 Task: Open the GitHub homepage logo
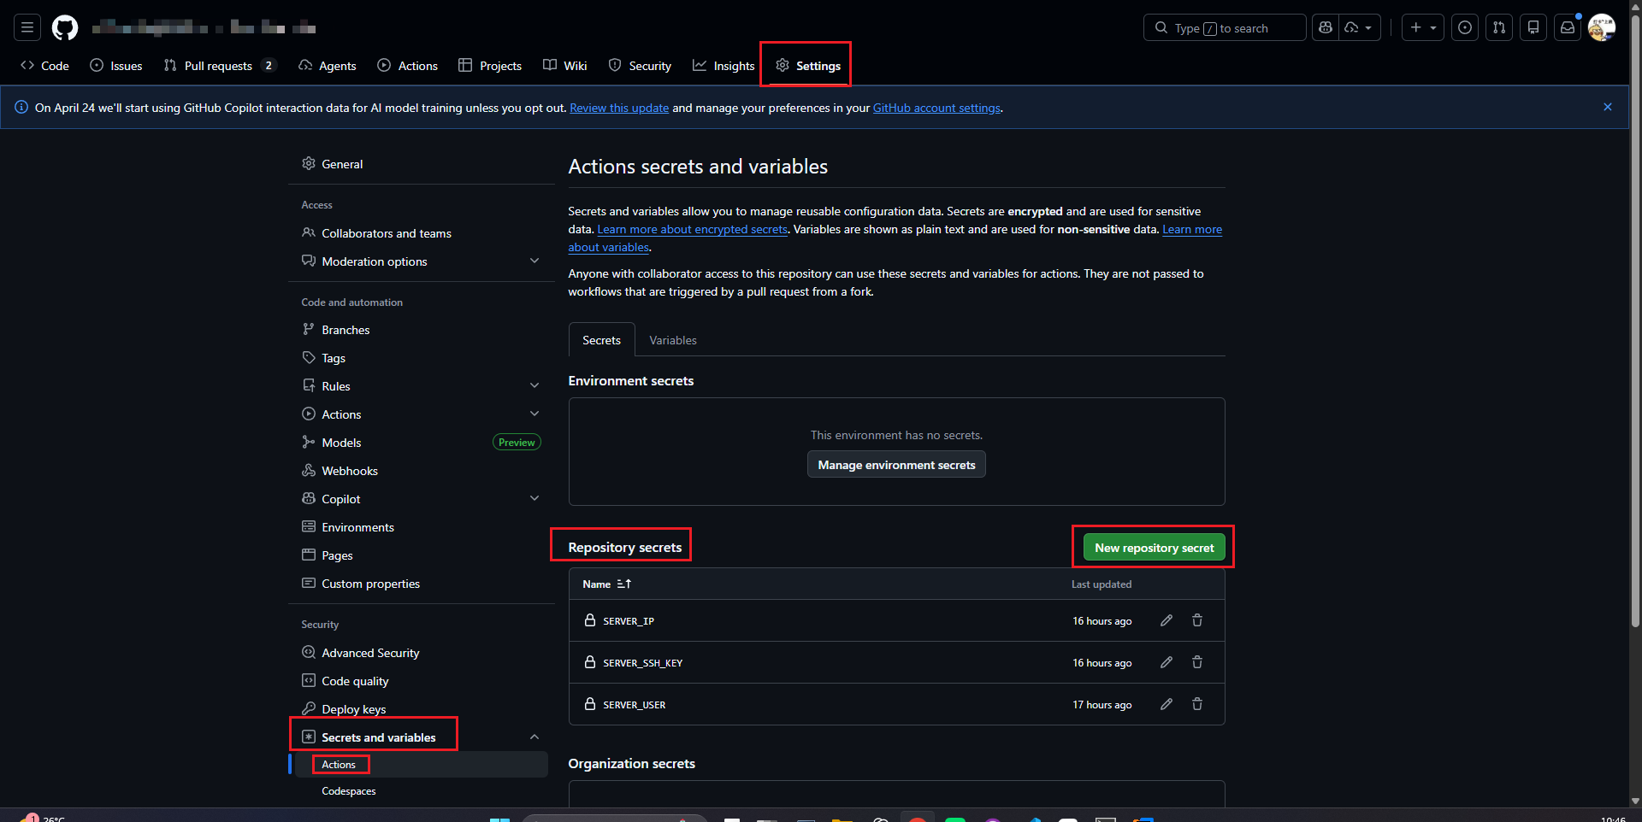[x=65, y=28]
